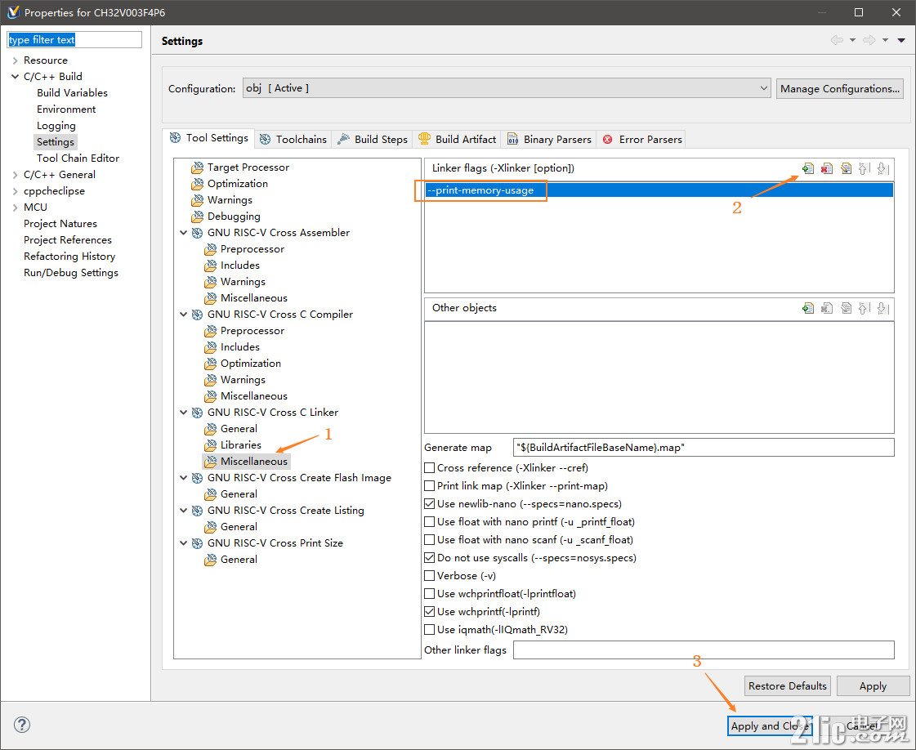Toggle Do not use syscalls checkbox

click(x=429, y=558)
